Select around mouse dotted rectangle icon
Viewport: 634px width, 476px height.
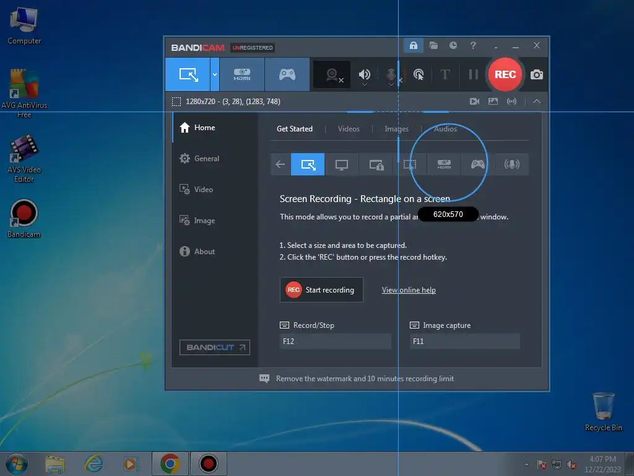tap(410, 164)
